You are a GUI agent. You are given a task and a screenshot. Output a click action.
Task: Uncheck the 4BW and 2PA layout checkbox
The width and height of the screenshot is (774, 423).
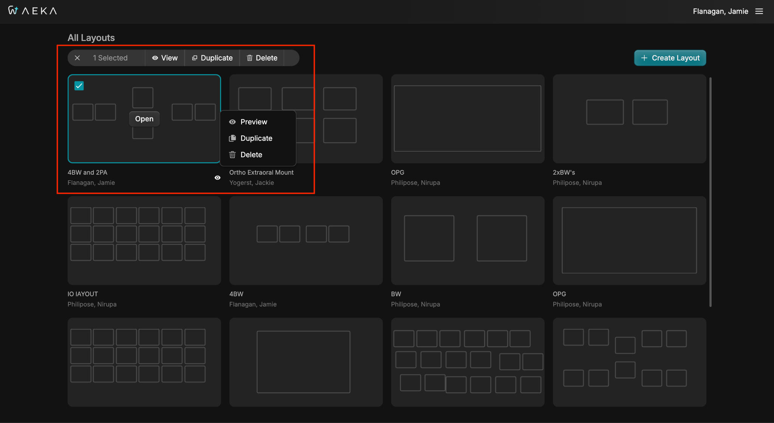point(79,86)
